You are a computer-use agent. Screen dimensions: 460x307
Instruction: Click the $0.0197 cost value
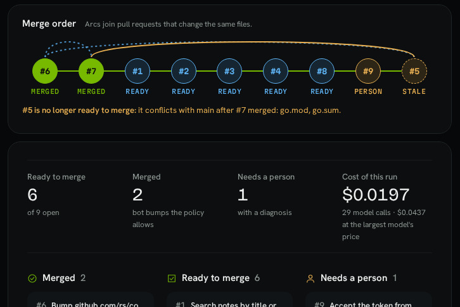376,195
